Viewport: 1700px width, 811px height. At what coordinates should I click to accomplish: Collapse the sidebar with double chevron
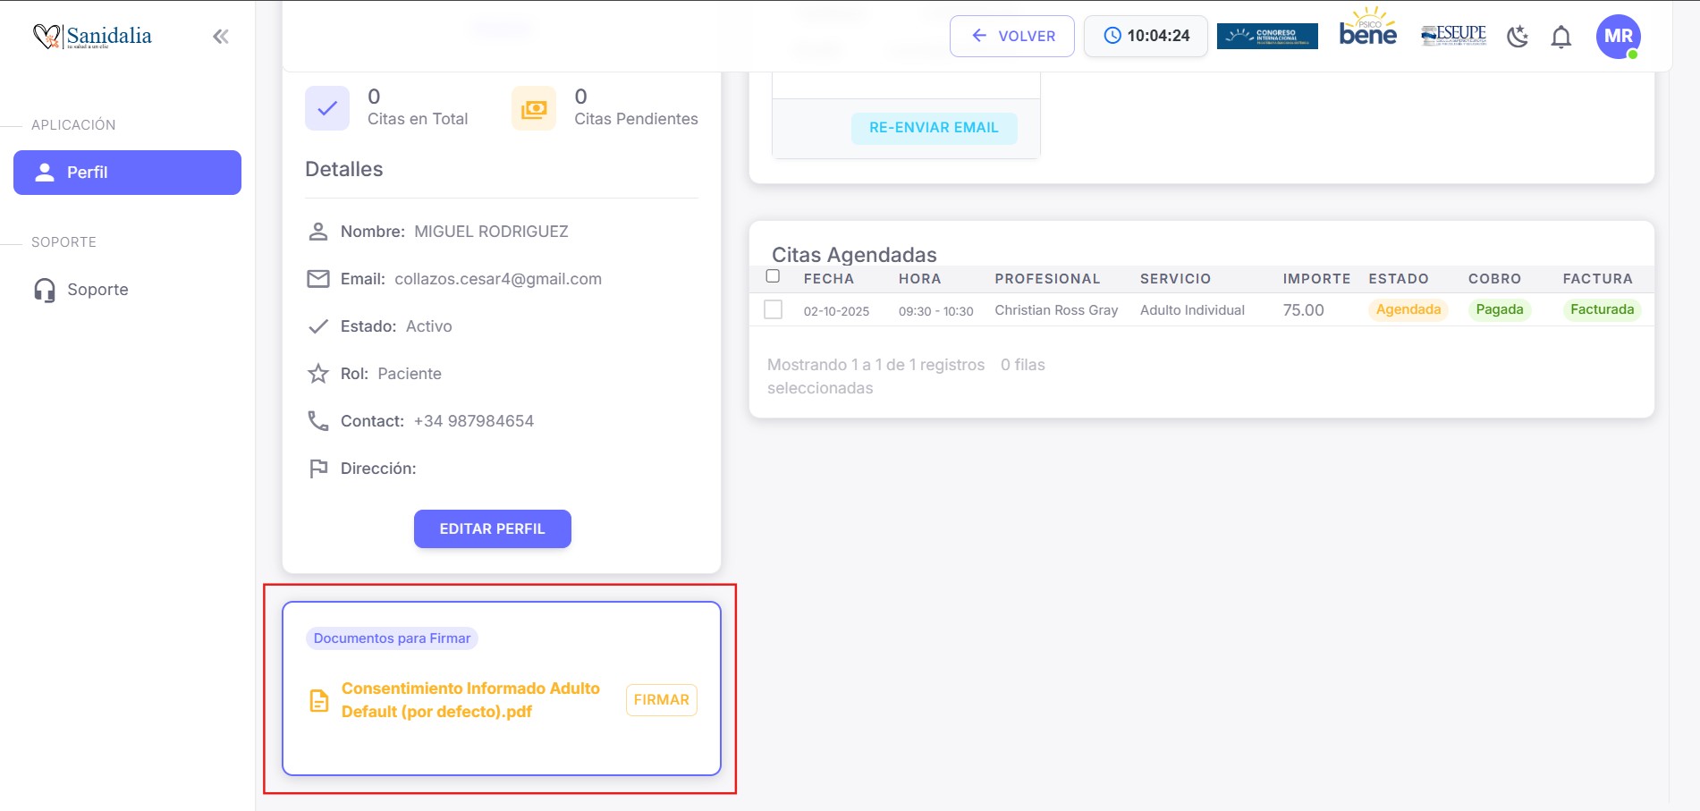point(221,37)
